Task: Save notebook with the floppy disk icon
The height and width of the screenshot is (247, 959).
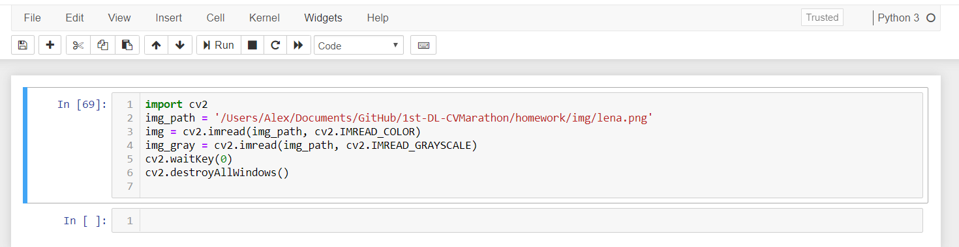Action: pyautogui.click(x=23, y=45)
